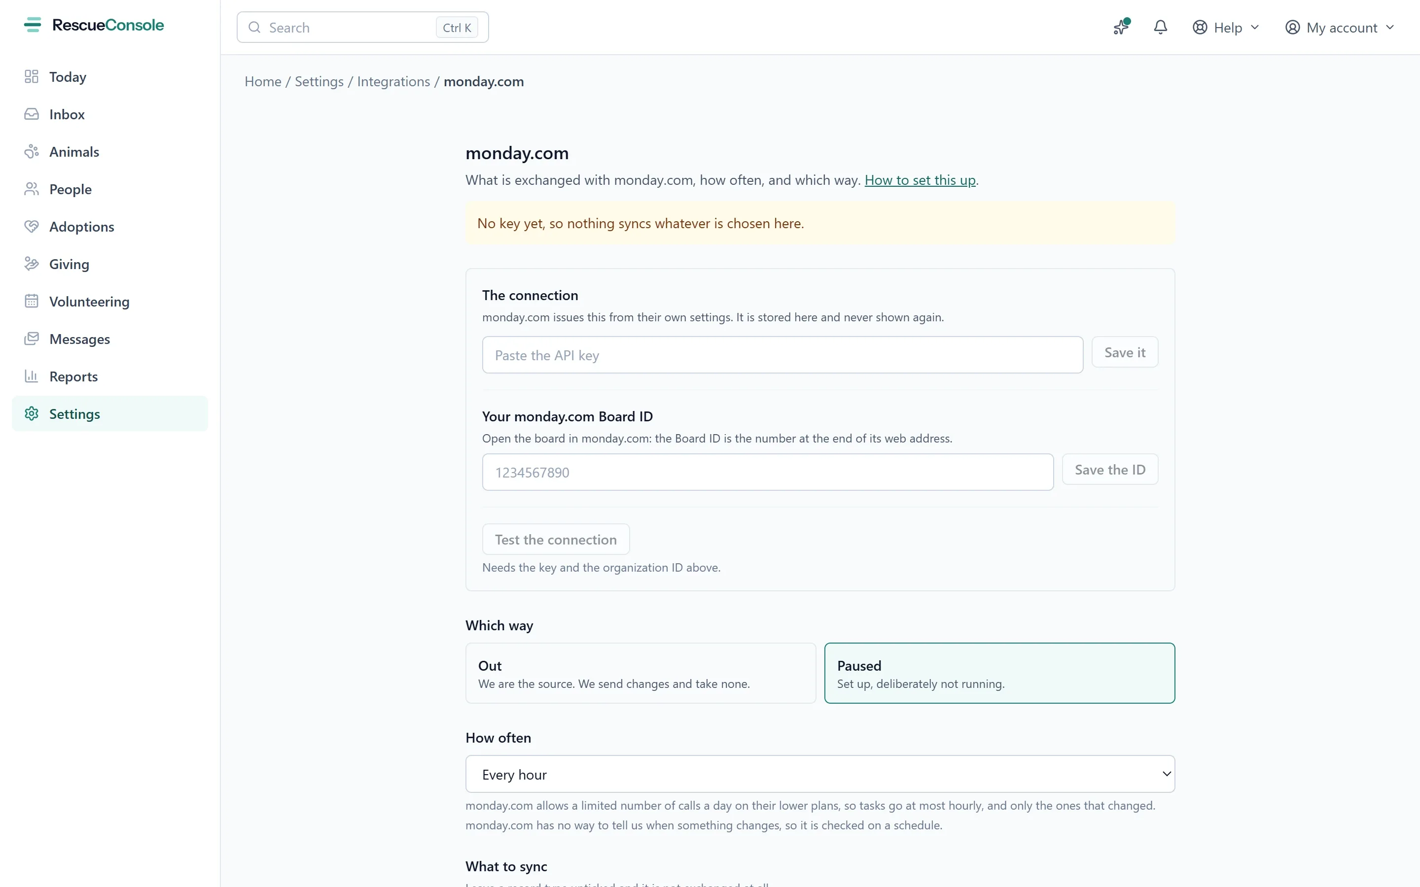Viewport: 1420px width, 887px height.
Task: Click the 'No key yet' warning text
Action: tap(640, 224)
